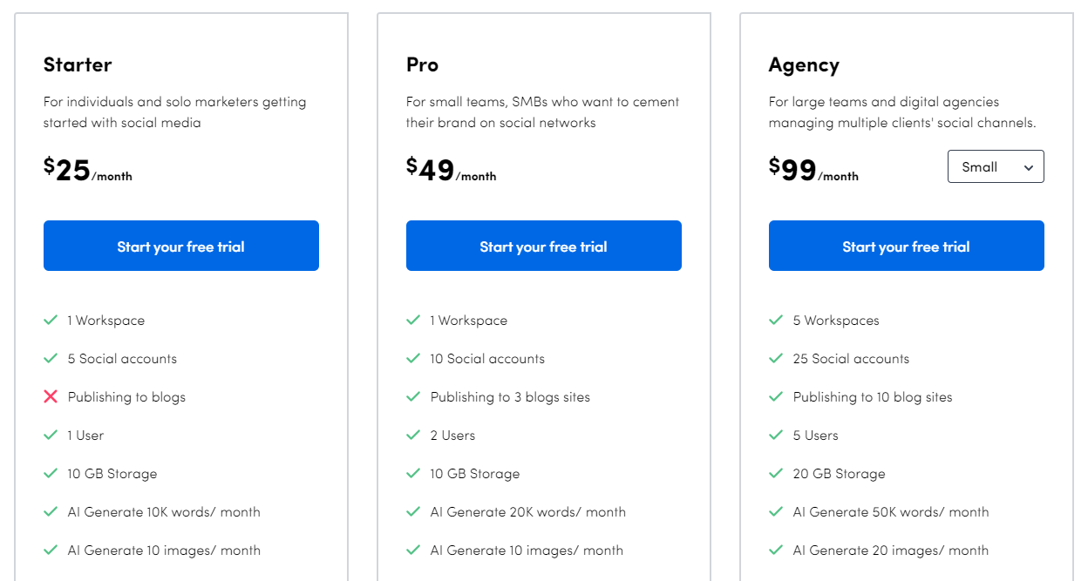Click the checkmark beside Agency's 20 GB Storage

pos(776,473)
